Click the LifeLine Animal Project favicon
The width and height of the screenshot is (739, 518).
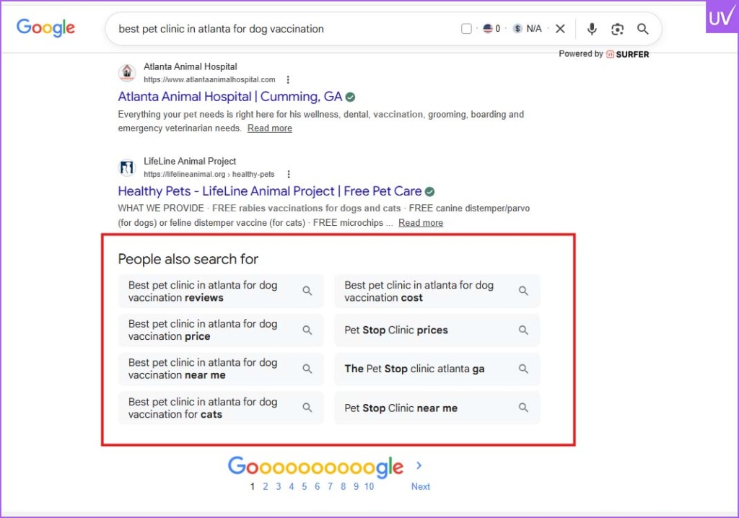click(x=127, y=167)
